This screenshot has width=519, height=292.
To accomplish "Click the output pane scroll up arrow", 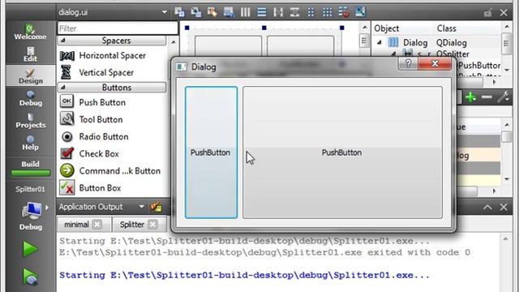I will point(505,238).
